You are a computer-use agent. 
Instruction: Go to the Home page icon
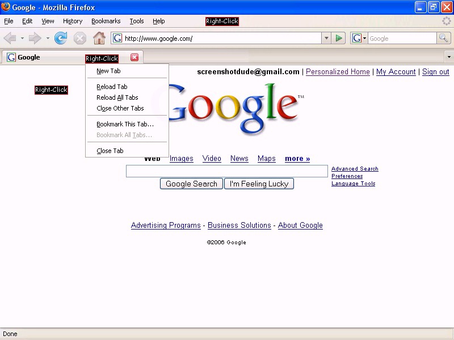[x=99, y=38]
